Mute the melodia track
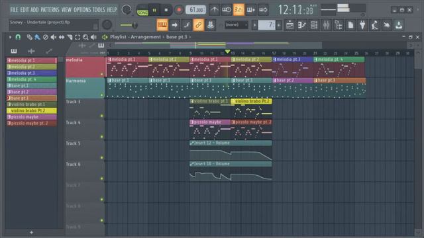Viewport: 424px width, 238px height. click(102, 74)
